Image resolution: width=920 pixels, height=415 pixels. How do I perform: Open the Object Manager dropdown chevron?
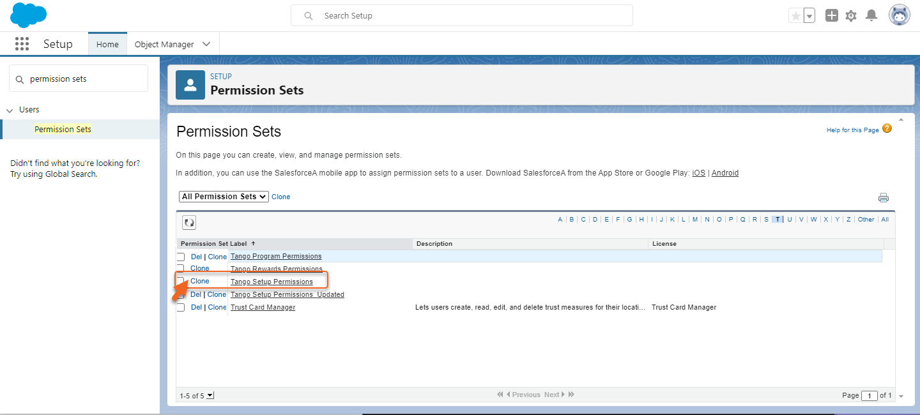(x=206, y=43)
